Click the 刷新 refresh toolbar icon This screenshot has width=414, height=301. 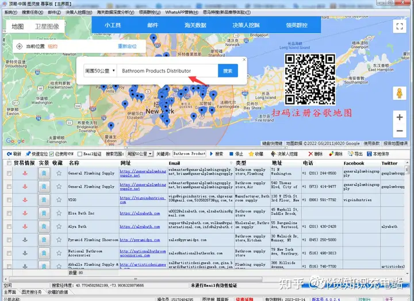(9, 154)
